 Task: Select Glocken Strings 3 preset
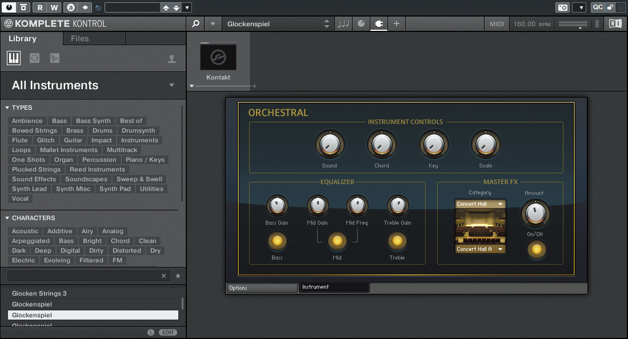(x=93, y=293)
